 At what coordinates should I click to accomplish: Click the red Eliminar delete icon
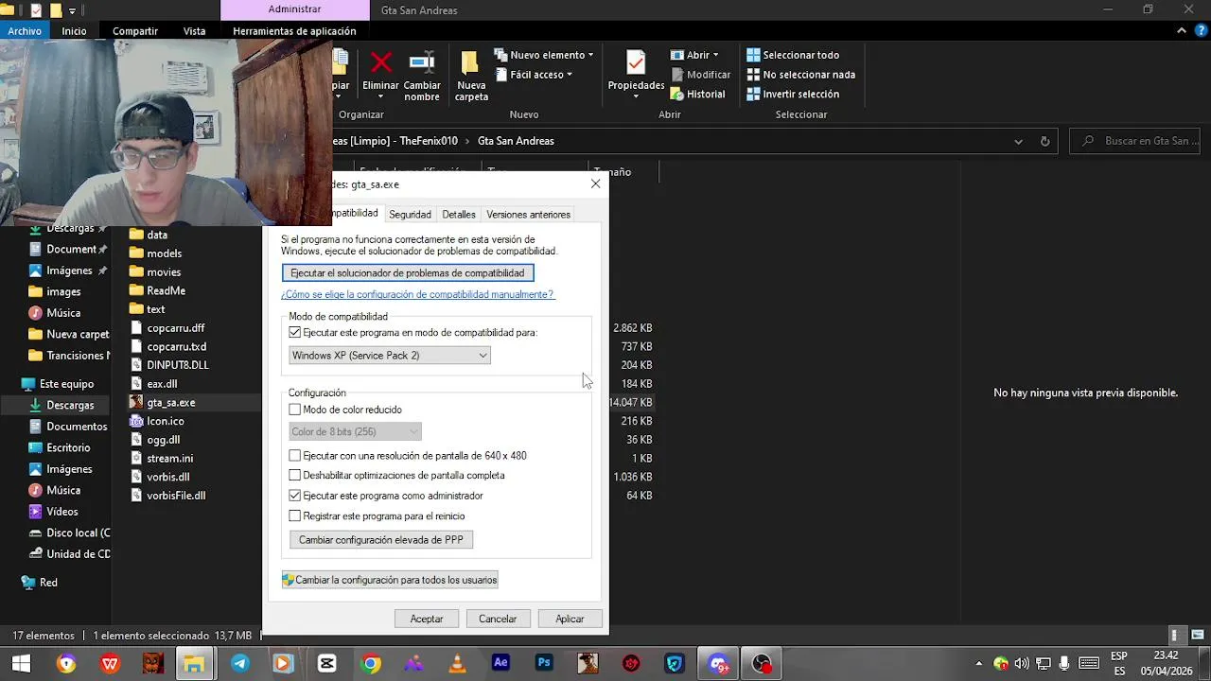coord(381,63)
